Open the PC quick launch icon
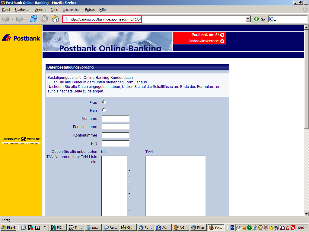This screenshot has width=309, height=232. click(x=30, y=228)
